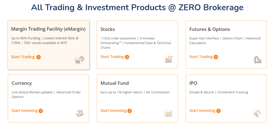Image resolution: width=273 pixels, height=126 pixels.
Task: Open the Currency card title
Action: point(22,83)
